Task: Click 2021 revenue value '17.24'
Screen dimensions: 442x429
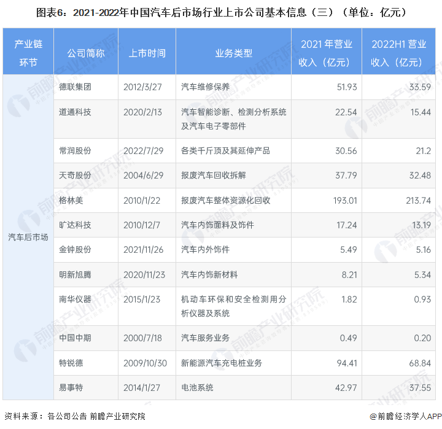Action: (347, 225)
